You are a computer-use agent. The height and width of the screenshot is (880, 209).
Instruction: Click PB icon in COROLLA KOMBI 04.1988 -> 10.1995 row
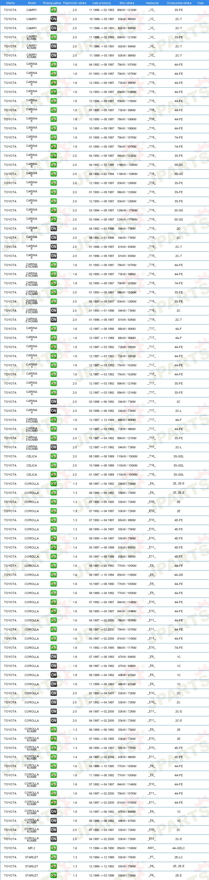coord(53,766)
